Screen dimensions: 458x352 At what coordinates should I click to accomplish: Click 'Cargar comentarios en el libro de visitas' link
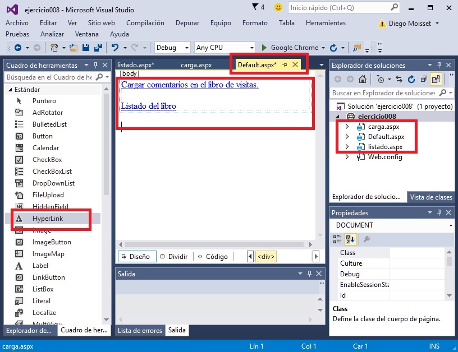click(190, 85)
